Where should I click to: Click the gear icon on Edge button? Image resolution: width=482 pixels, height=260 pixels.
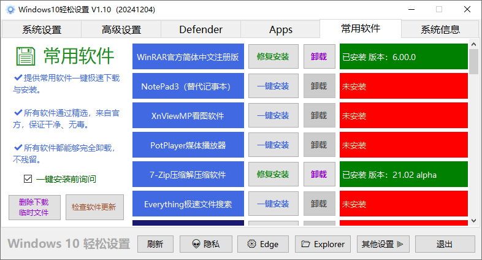252,244
